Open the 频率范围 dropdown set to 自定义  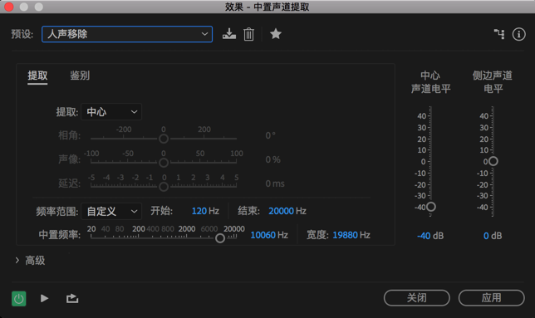tap(111, 212)
